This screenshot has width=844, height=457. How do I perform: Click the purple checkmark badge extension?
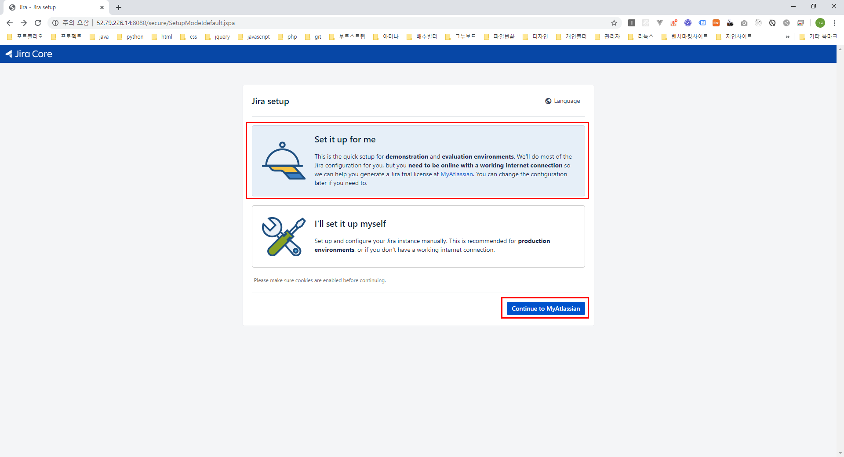click(688, 23)
